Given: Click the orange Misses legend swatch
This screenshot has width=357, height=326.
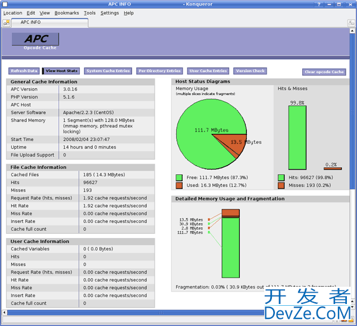Looking at the screenshot, I should 281,186.
